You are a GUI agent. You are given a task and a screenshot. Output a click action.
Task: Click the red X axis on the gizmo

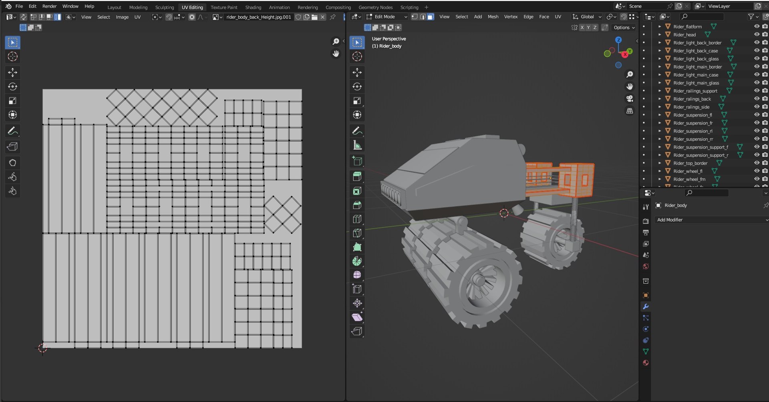625,54
